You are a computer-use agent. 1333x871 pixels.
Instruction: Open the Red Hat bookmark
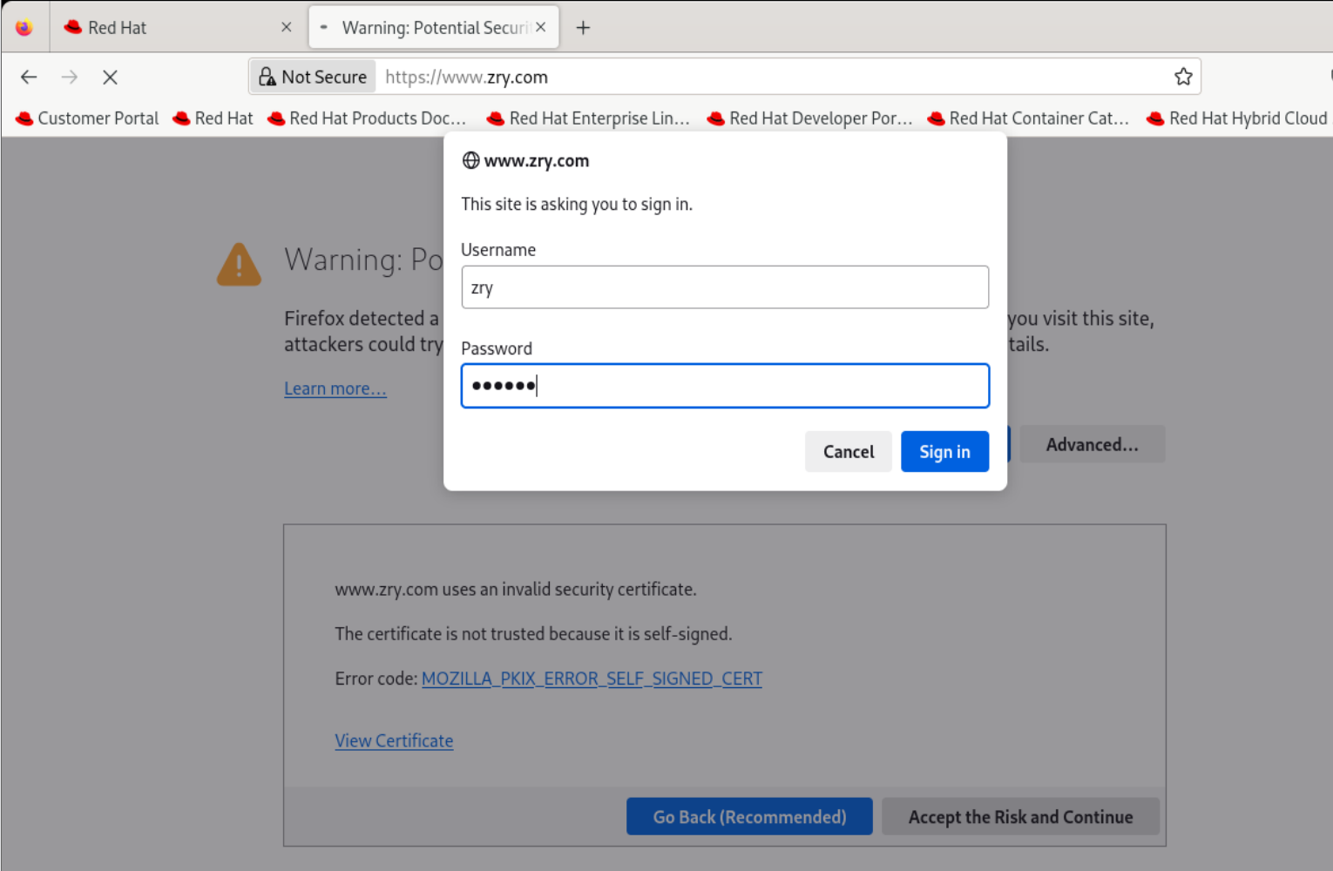[213, 118]
